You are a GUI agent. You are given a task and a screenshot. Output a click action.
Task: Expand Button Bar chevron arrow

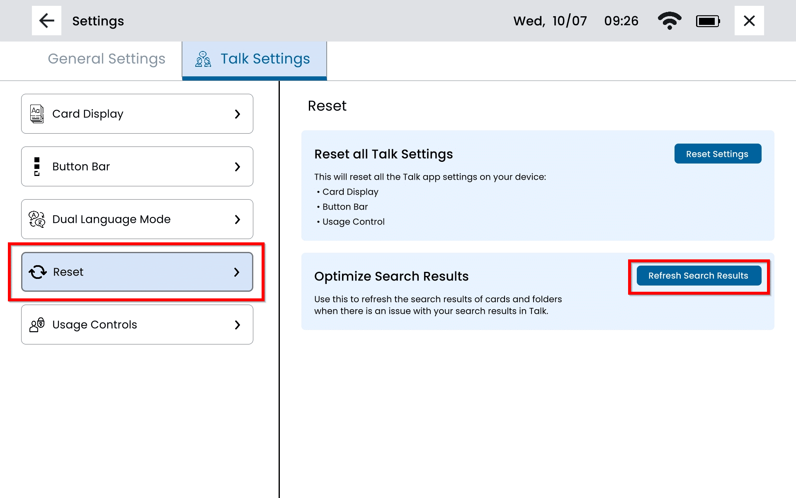237,166
